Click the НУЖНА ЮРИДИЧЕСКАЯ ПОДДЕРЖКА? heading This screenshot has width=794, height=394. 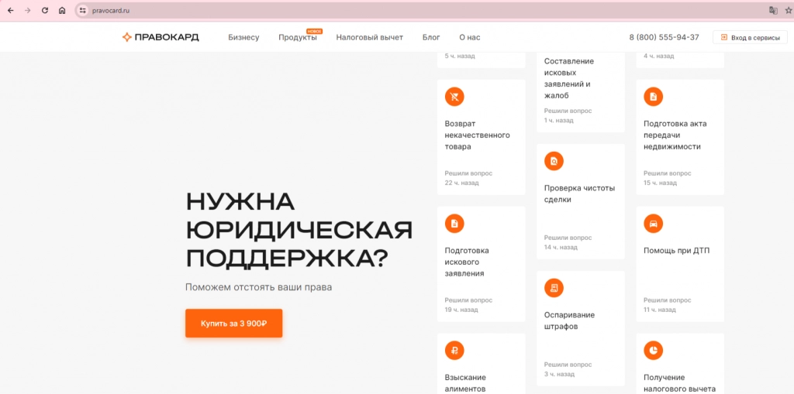299,230
